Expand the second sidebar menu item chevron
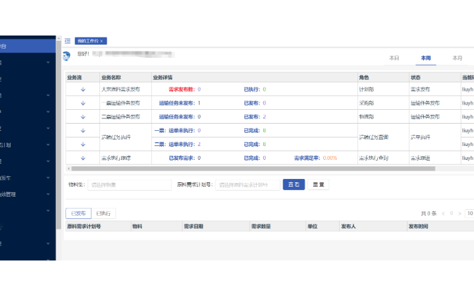The image size is (474, 296). (48, 62)
